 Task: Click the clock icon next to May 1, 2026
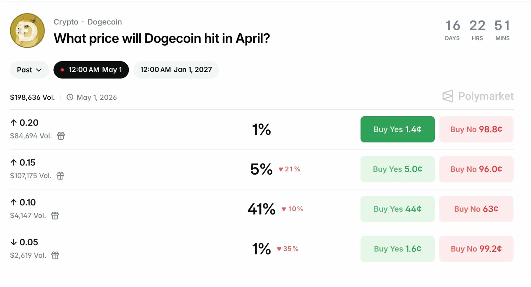(70, 97)
